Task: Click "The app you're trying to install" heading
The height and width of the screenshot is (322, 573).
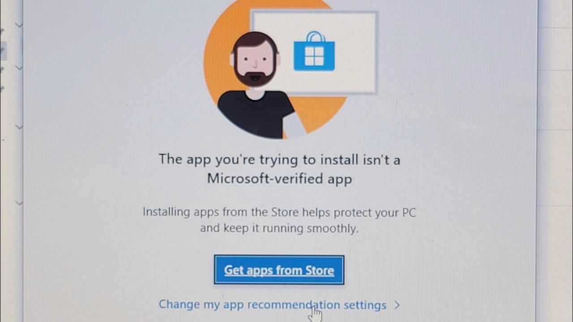Action: click(x=279, y=160)
